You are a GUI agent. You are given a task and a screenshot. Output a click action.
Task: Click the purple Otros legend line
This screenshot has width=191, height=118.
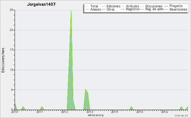tap(103, 10)
